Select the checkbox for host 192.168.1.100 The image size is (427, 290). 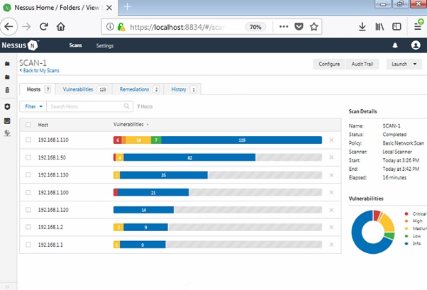tap(28, 192)
